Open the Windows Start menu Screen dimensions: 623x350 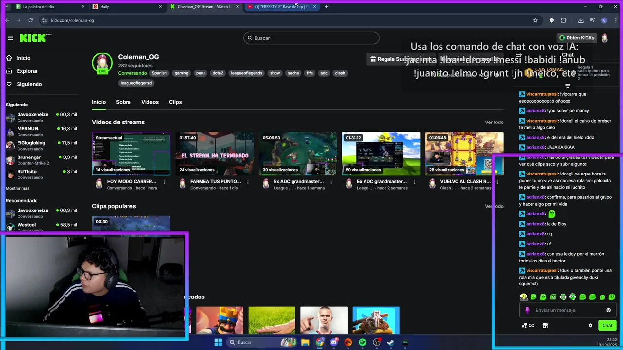[x=218, y=342]
